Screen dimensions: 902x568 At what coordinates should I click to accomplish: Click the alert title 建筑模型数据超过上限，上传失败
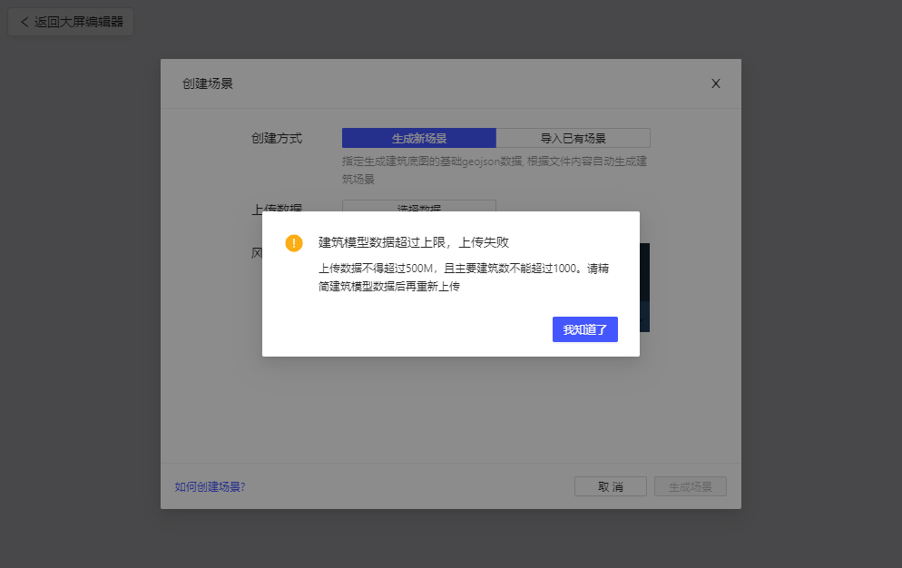pyautogui.click(x=414, y=242)
